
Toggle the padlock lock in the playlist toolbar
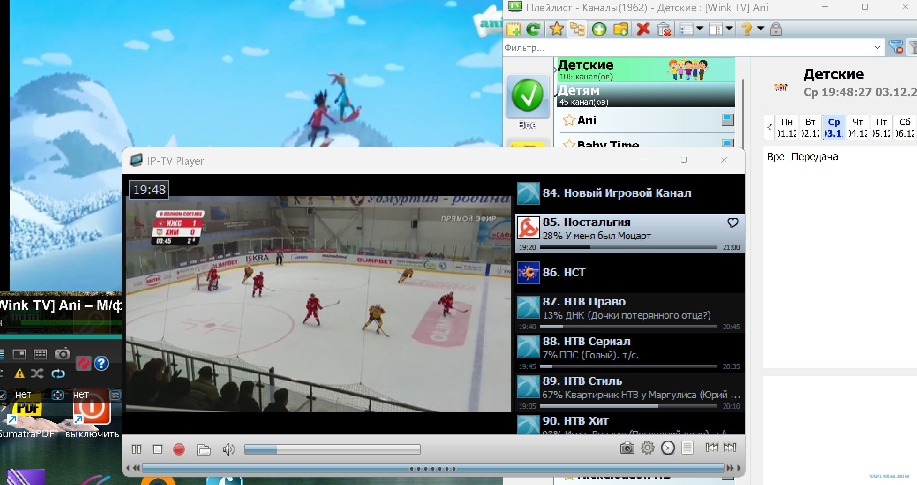point(776,29)
